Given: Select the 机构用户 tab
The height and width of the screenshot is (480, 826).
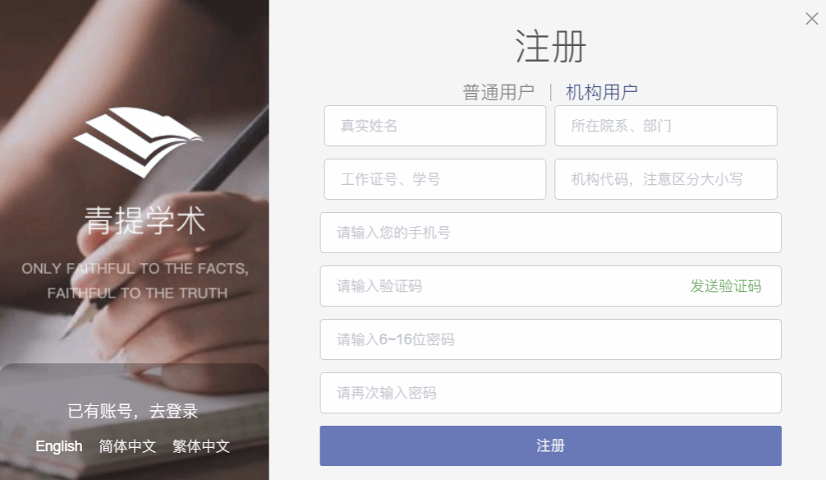Looking at the screenshot, I should (602, 92).
